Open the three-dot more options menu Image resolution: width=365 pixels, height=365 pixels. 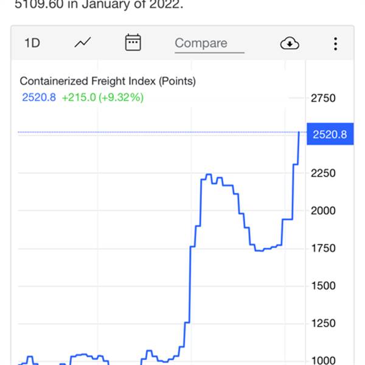coord(335,44)
